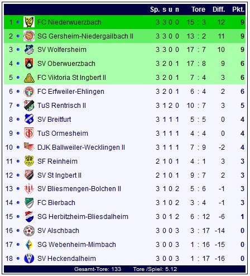Viewport: 250px width, 276px height.
Task: Open the FC Erfweiler-Ehlingen team link
Action: point(71,92)
